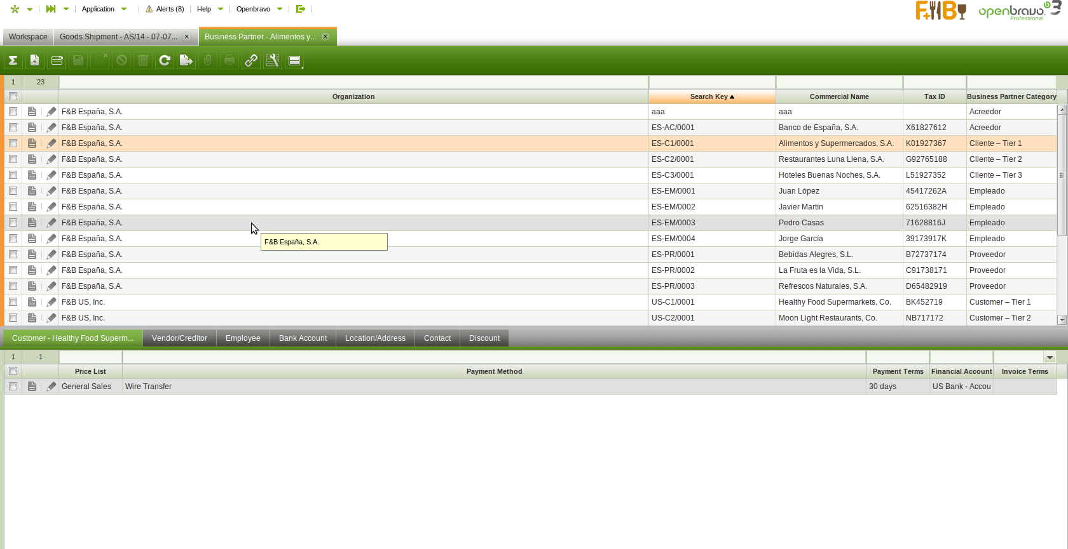Tick the checkbox for Banco de España row
This screenshot has height=549, width=1068.
coord(13,128)
